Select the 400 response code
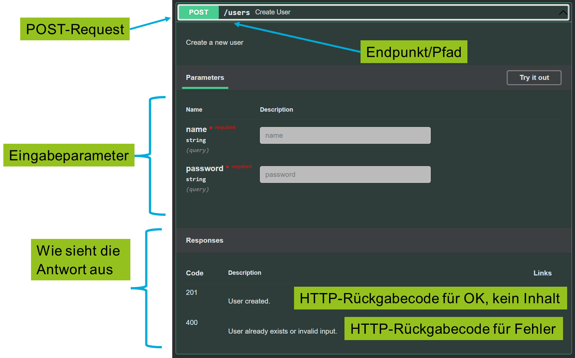This screenshot has width=575, height=358. pos(192,323)
